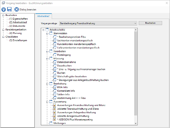Viewport: 170px width, 128px height.
Task: Click the save floppy disk icon
Action: tap(9, 9)
